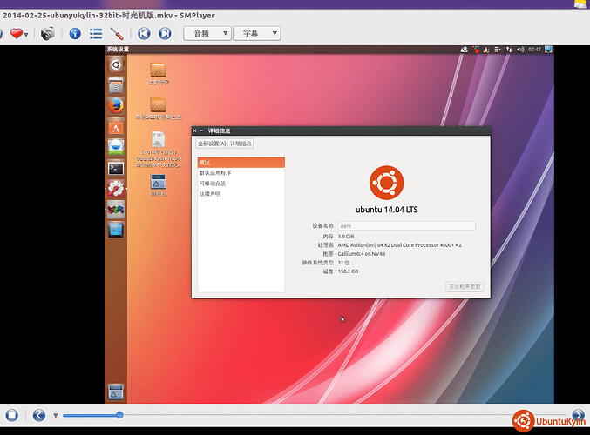The width and height of the screenshot is (590, 435).
Task: Expand the 字幕 subtitle dropdown
Action: [x=257, y=33]
